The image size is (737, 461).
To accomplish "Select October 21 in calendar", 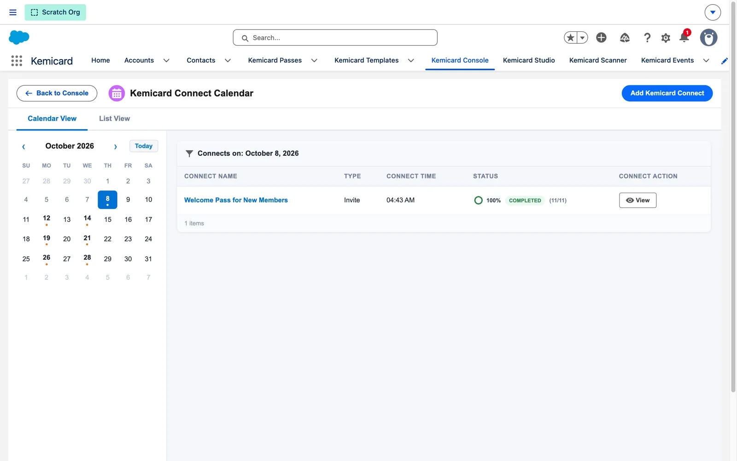I will [x=87, y=239].
